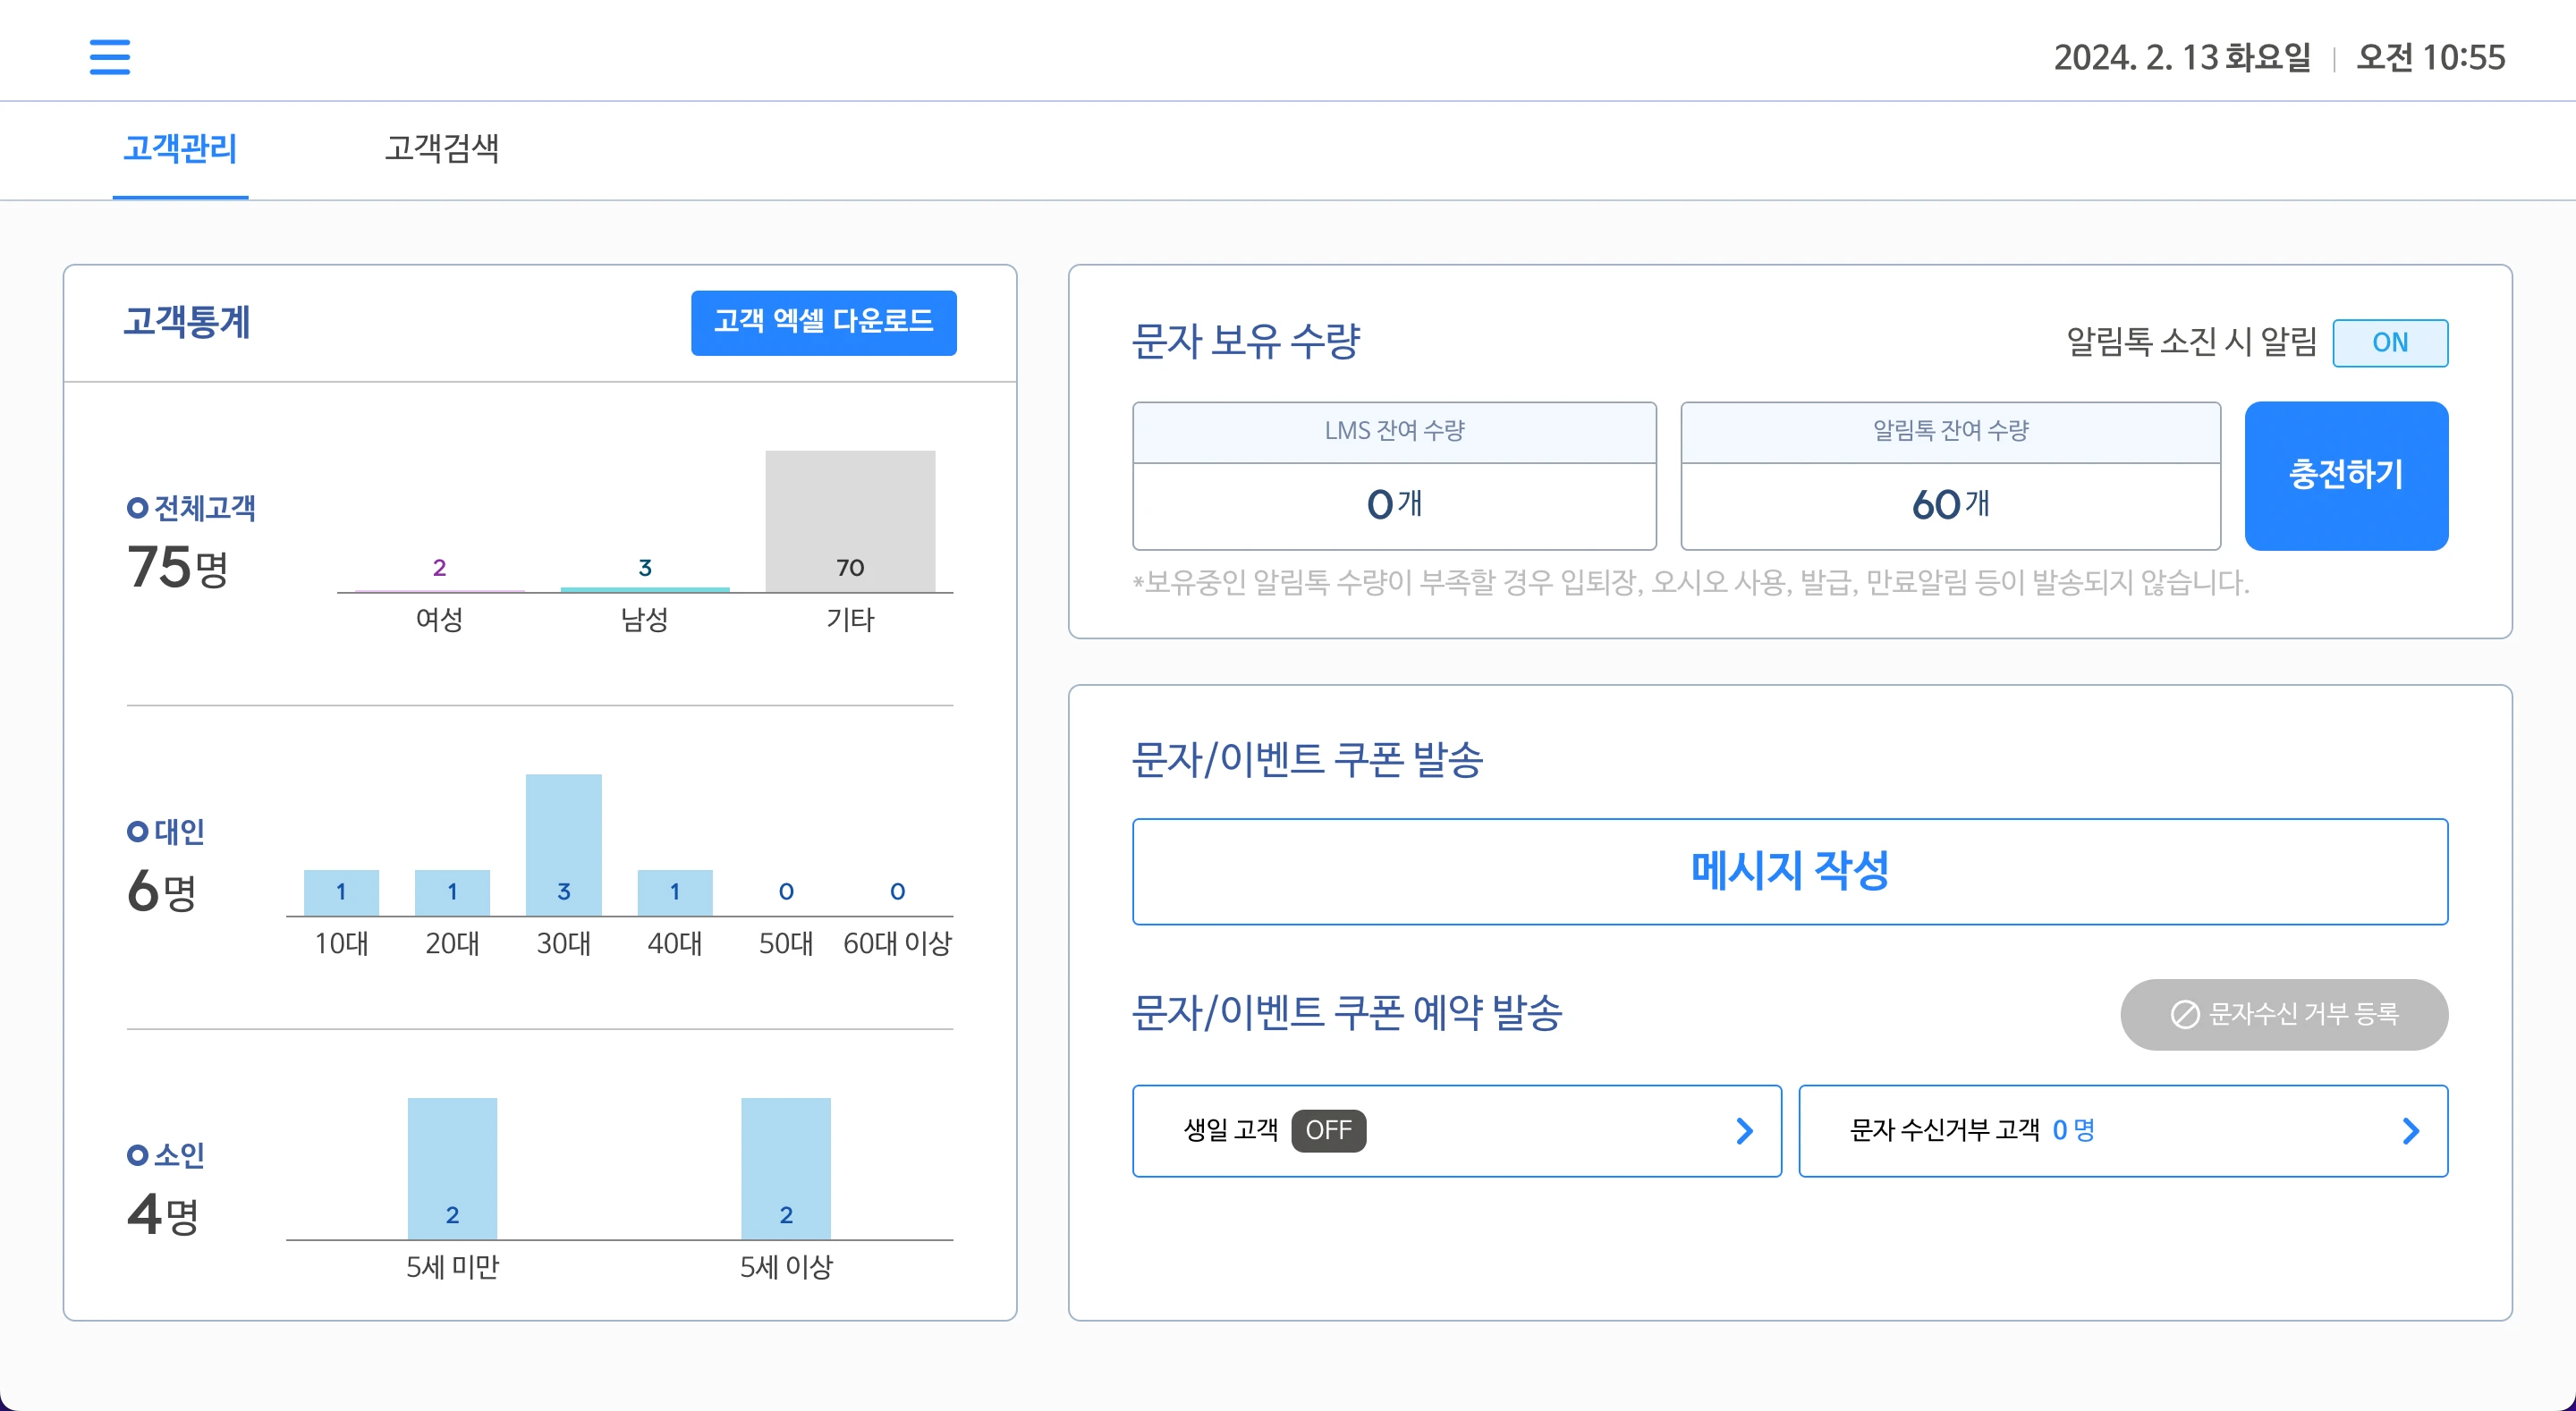Click the 문자 수신거부 고객 0 명 text
The height and width of the screenshot is (1411, 2576).
tap(1972, 1130)
